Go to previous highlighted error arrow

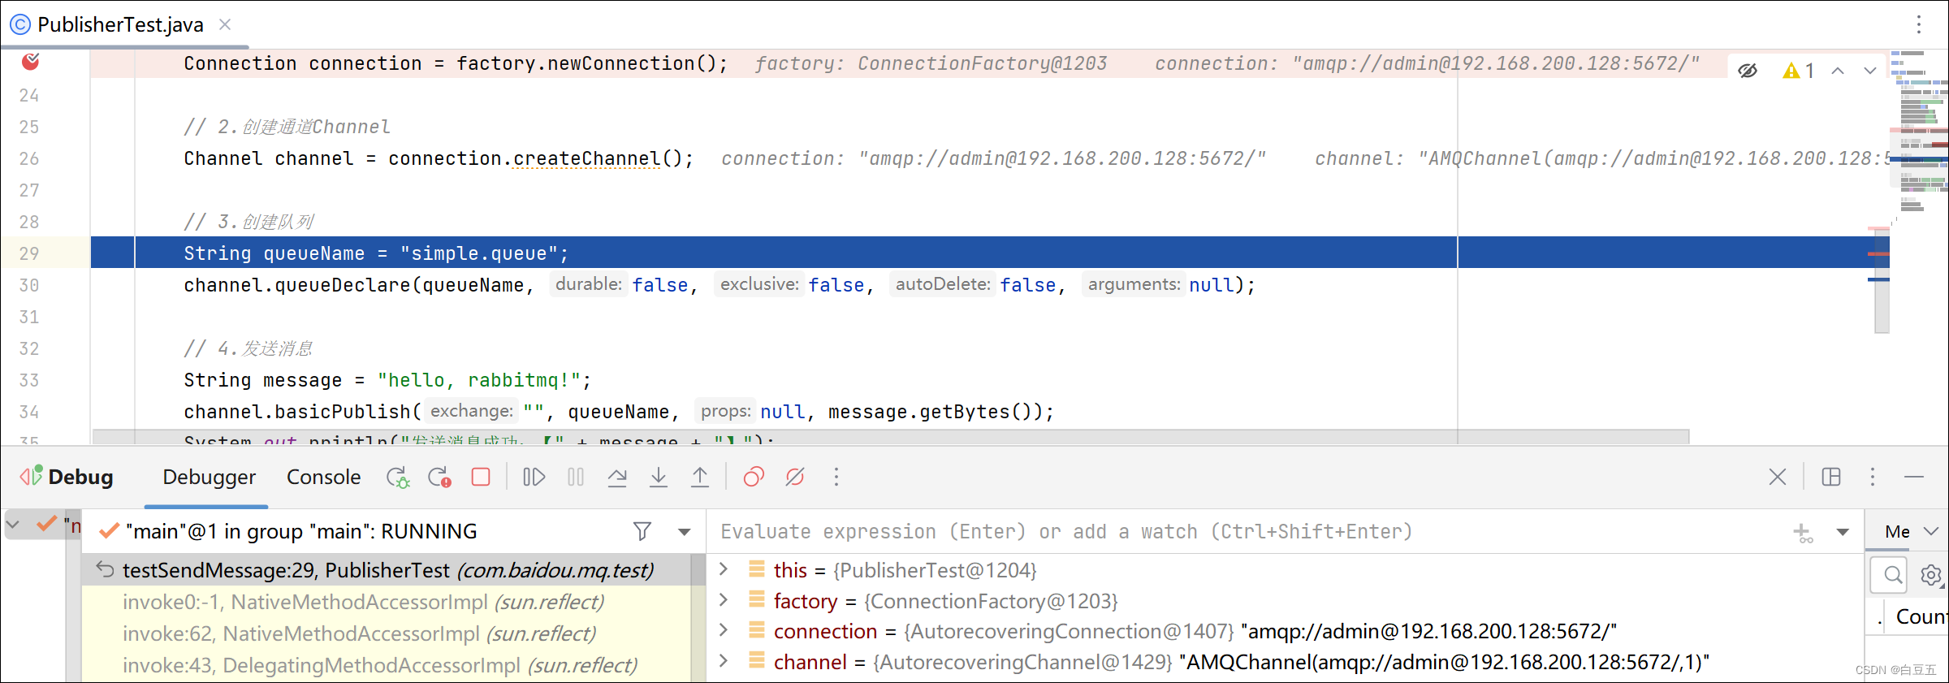point(1838,71)
